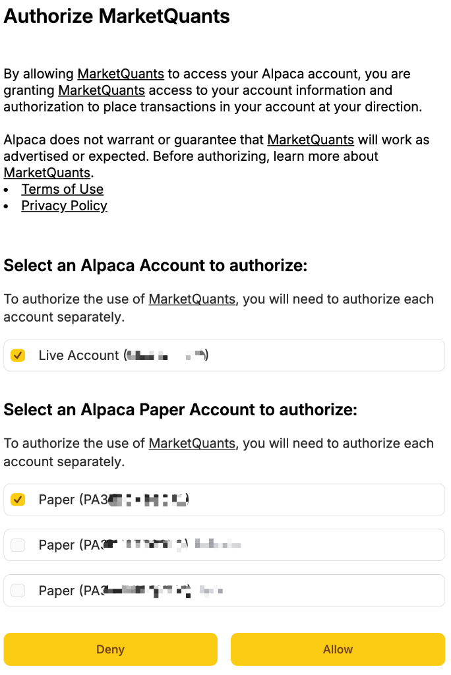Open the learn more about MarketQuants link
Screen dimensions: 451x675
point(46,172)
